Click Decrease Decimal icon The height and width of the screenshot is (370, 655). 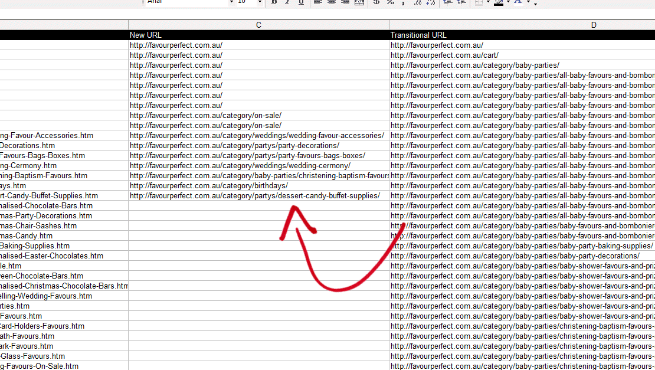[x=431, y=2]
